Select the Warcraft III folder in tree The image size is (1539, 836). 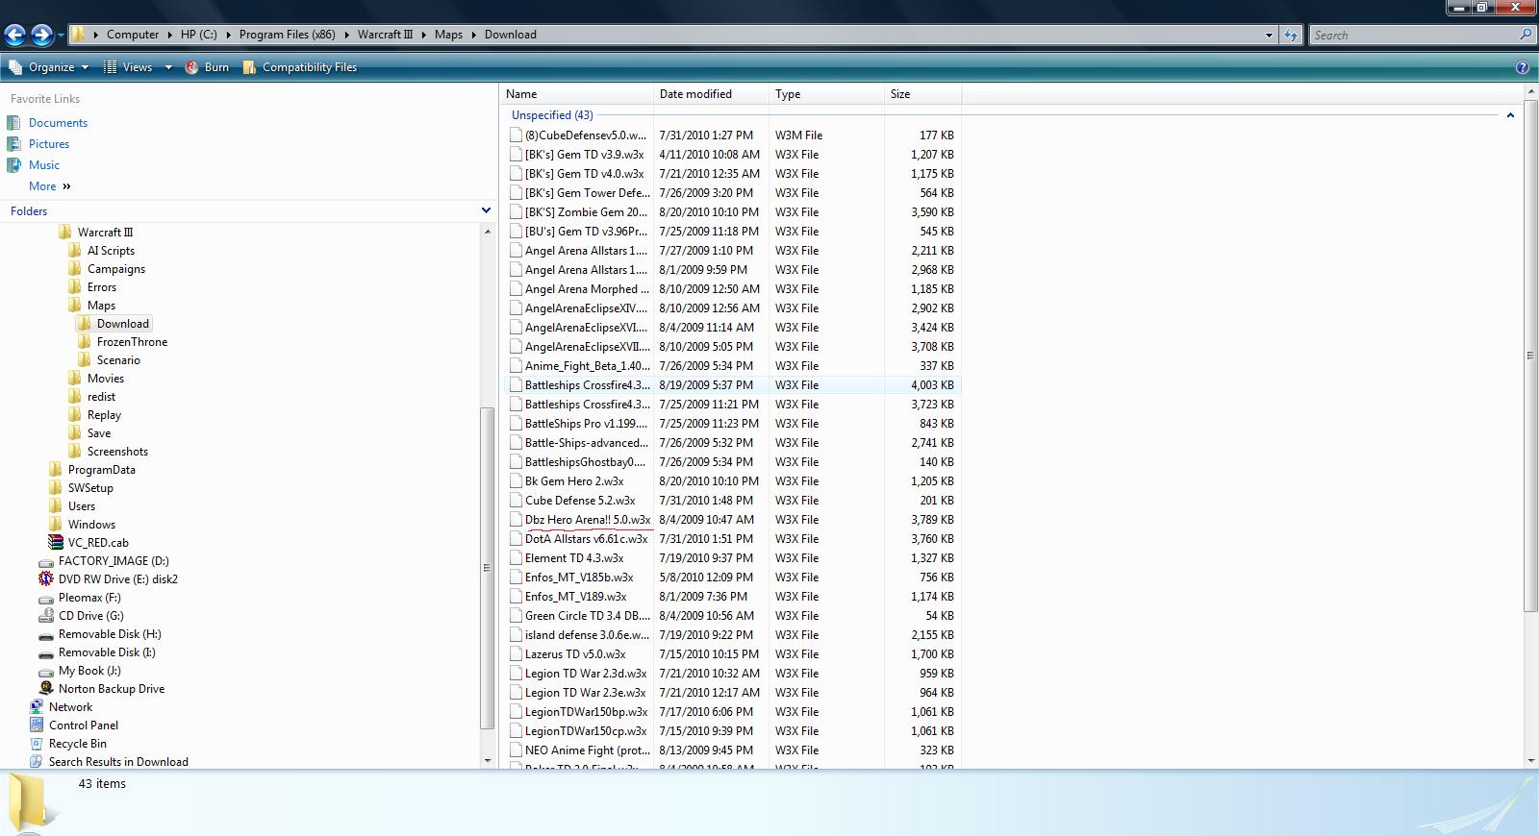(105, 233)
